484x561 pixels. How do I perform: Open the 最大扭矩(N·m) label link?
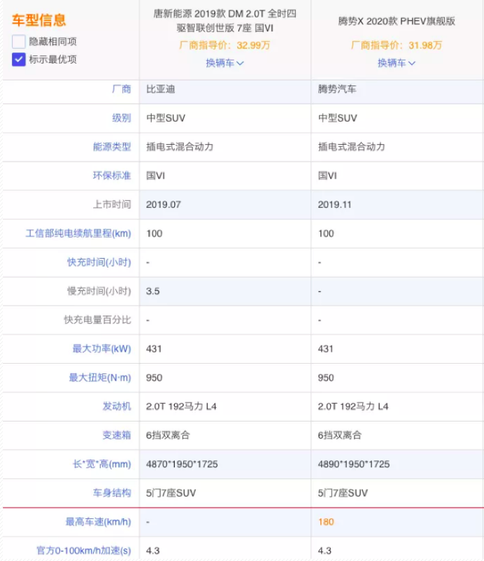click(x=100, y=378)
